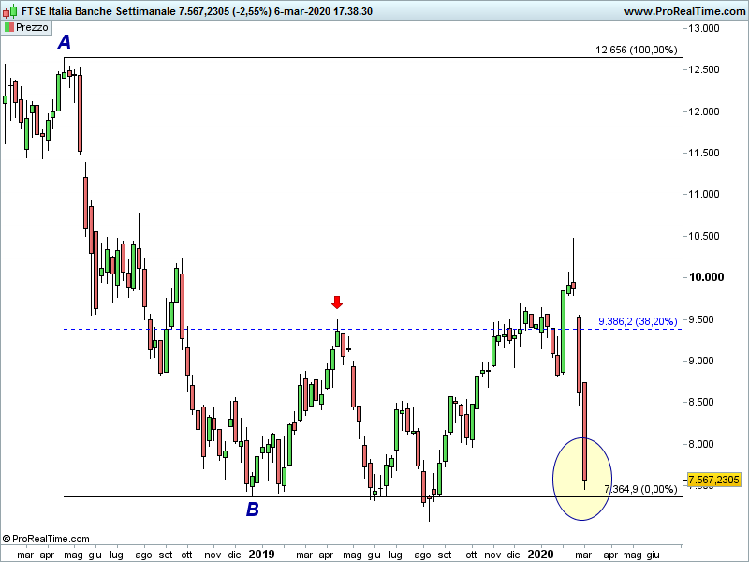This screenshot has height=562, width=749.
Task: Click the (-2,55%) change value in title
Action: pyautogui.click(x=252, y=11)
